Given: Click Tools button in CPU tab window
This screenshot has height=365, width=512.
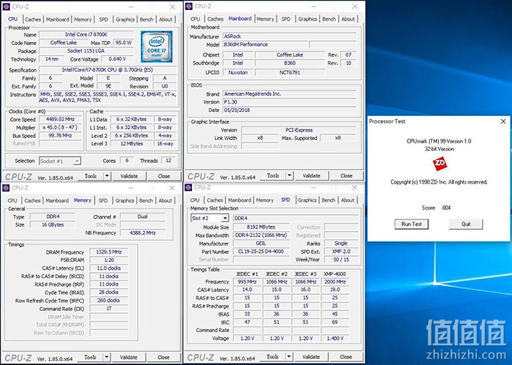Looking at the screenshot, I should pos(91,176).
